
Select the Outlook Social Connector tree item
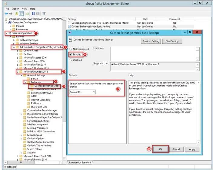[41, 142]
